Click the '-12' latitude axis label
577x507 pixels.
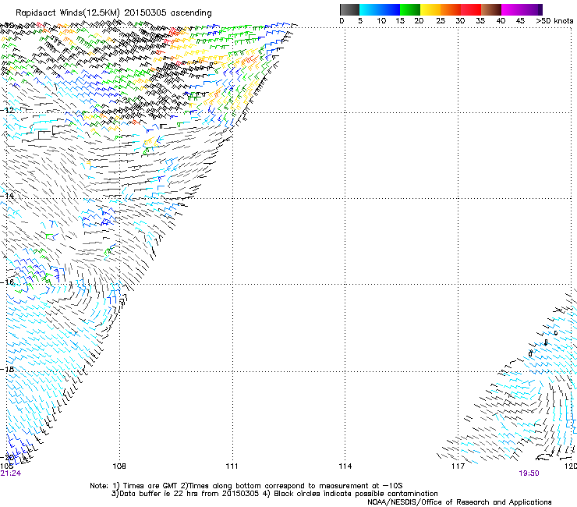[x=7, y=110]
